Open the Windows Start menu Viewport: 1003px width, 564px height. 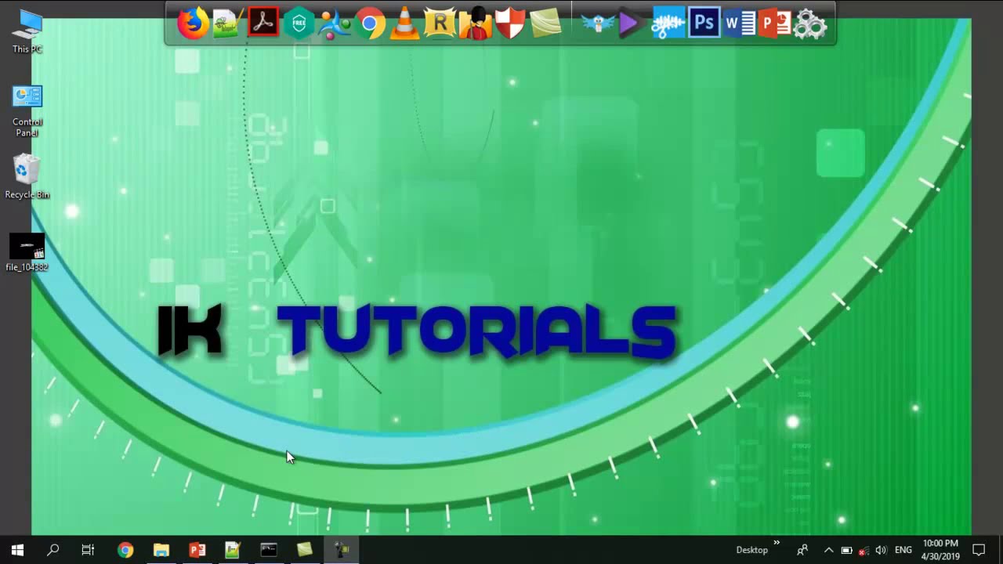tap(17, 550)
